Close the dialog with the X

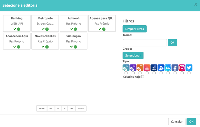196,4
